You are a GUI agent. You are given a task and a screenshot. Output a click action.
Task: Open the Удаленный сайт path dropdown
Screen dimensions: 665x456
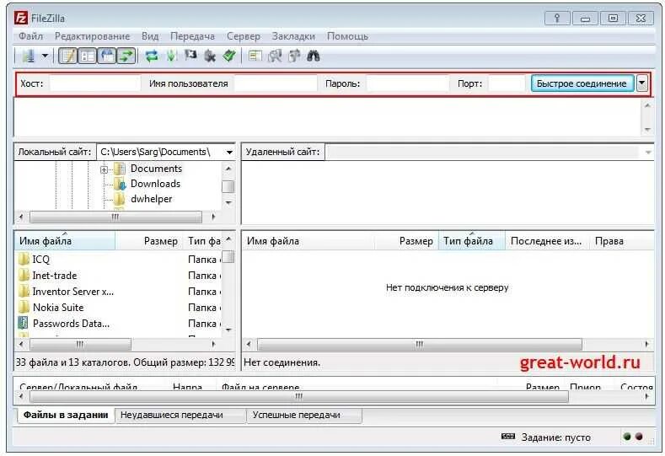648,153
